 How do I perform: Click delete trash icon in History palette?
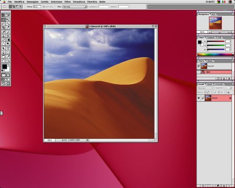pos(229,78)
